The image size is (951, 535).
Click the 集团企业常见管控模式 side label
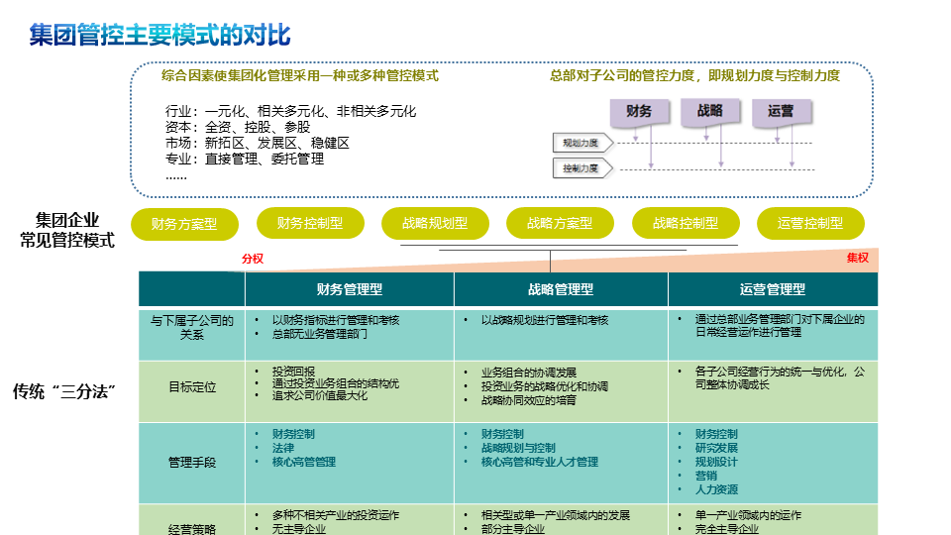click(66, 231)
